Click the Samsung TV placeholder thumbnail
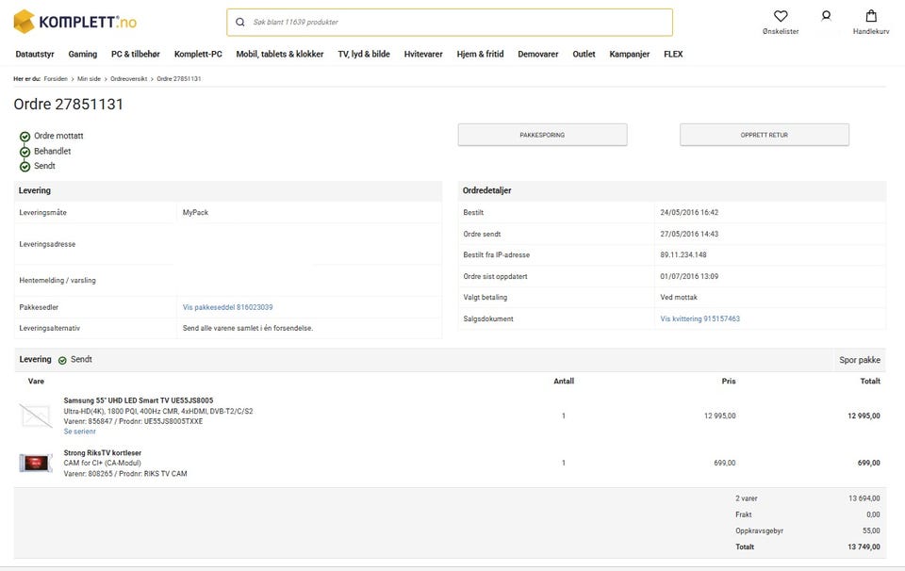Viewport: 905px width, 571px height. coord(36,416)
